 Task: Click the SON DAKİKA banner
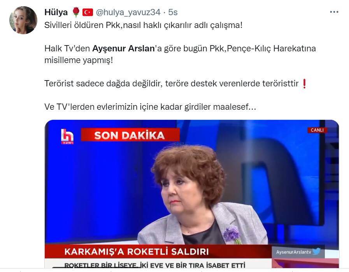tap(130, 135)
